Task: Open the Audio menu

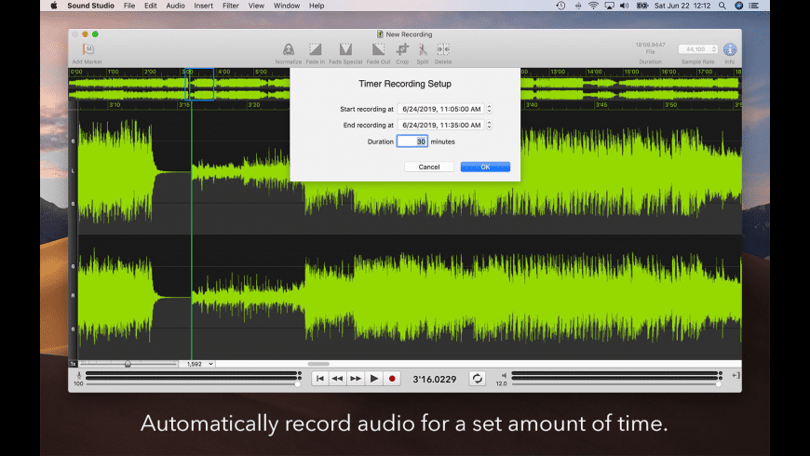Action: (x=175, y=6)
